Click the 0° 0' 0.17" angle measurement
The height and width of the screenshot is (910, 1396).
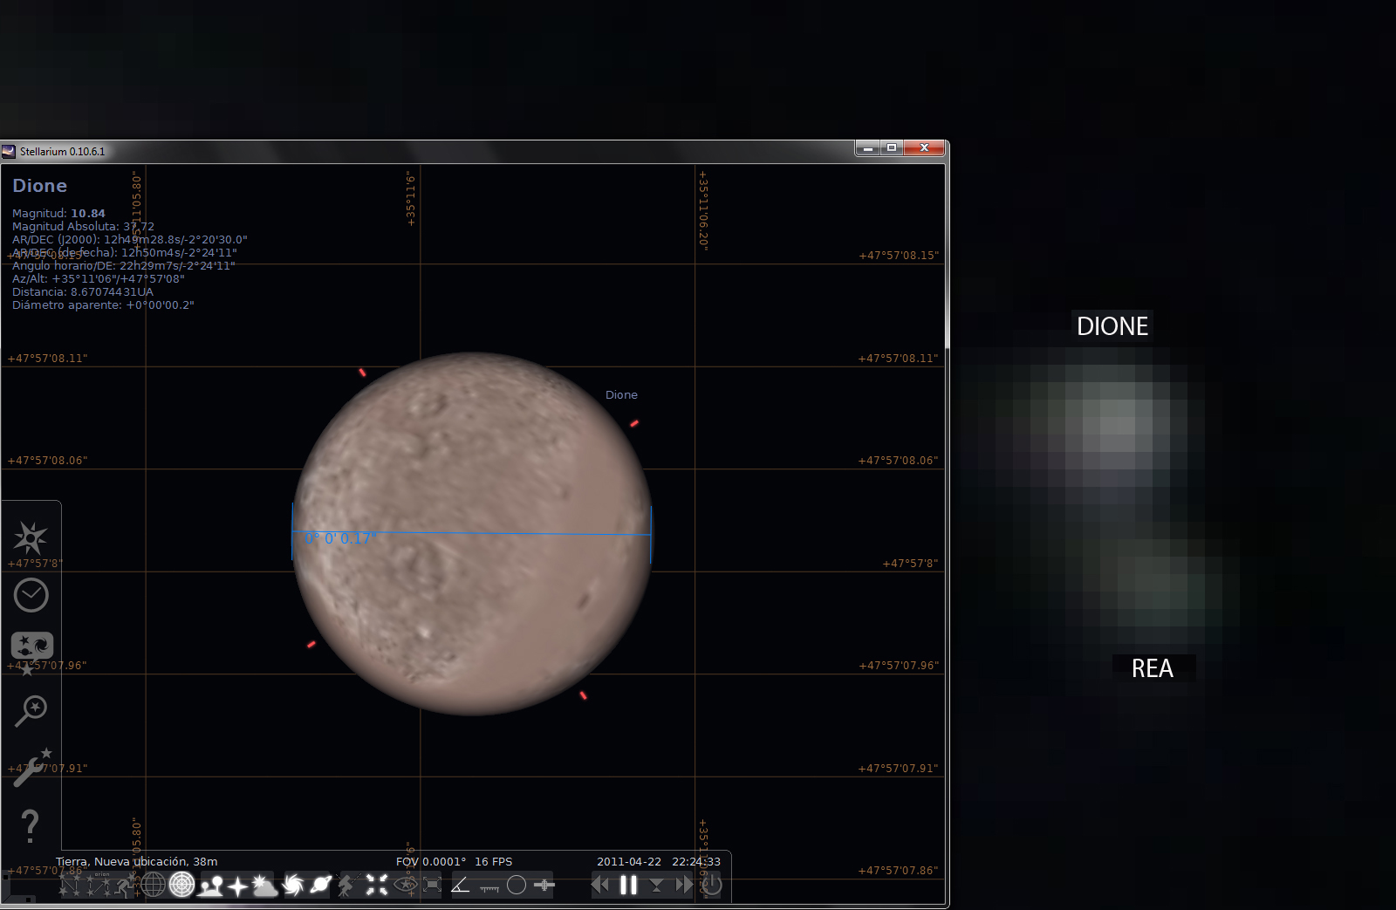click(341, 538)
